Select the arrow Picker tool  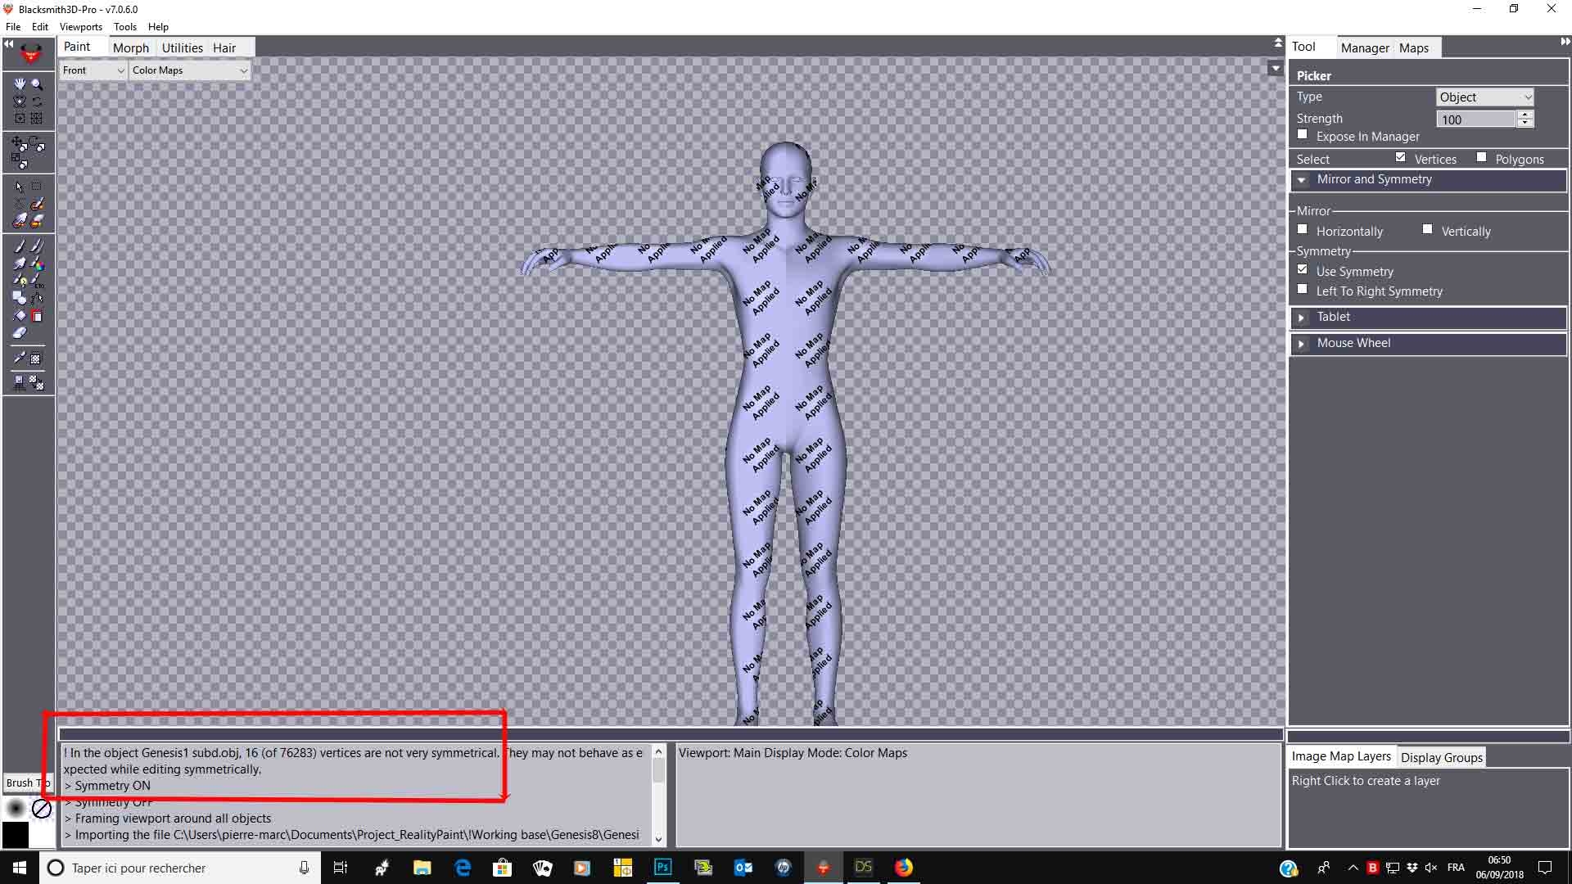click(x=20, y=187)
